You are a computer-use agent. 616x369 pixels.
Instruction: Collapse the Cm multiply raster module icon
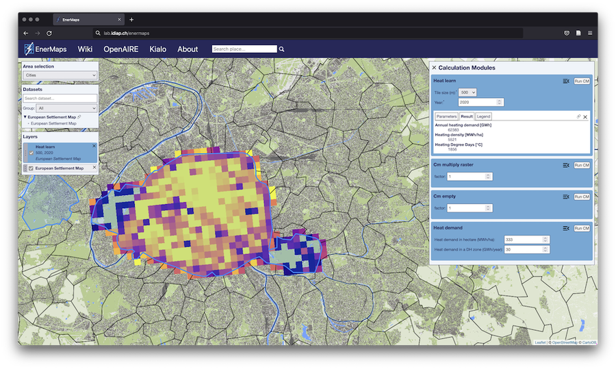point(566,165)
